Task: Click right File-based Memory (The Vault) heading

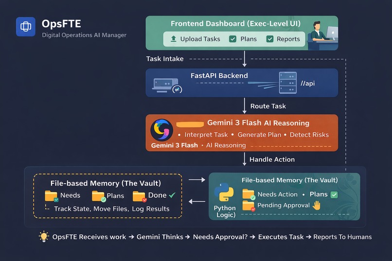Action: coord(289,180)
